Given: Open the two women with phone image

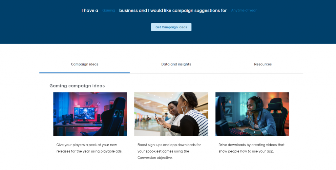Looking at the screenshot, I should point(171,114).
